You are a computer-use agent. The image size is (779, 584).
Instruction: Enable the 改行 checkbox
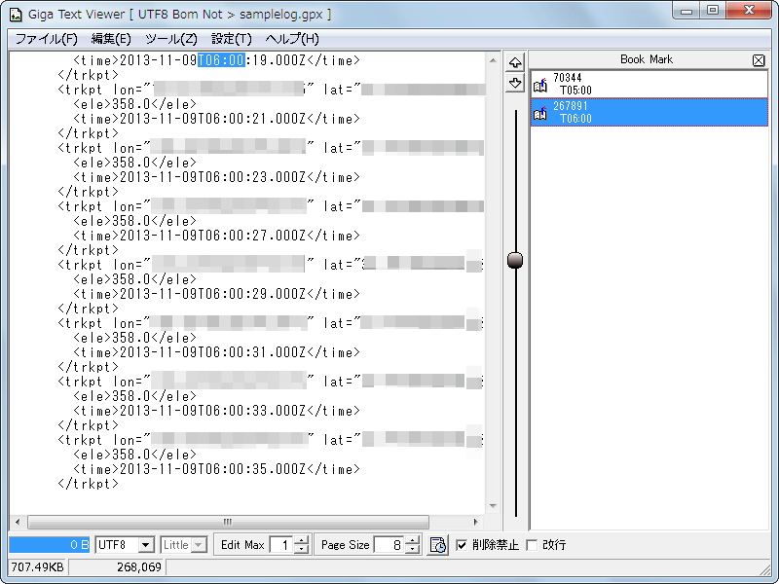[532, 545]
